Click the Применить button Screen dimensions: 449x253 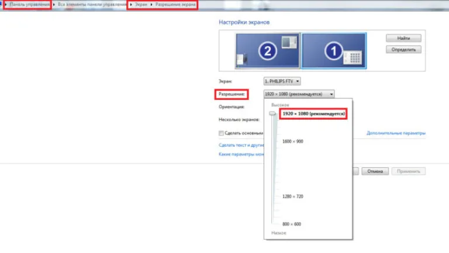coord(408,171)
